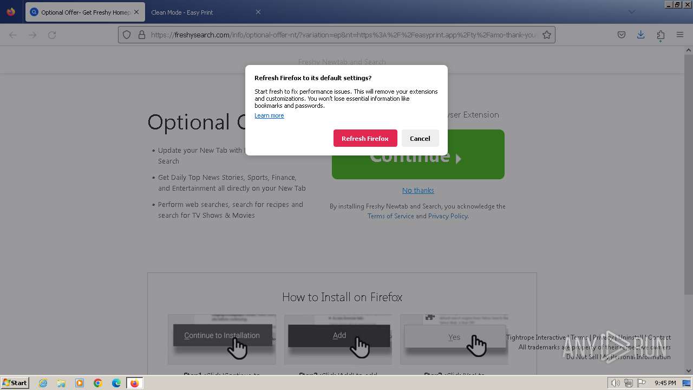
Task: Open the Privacy Policy link
Action: 448,216
